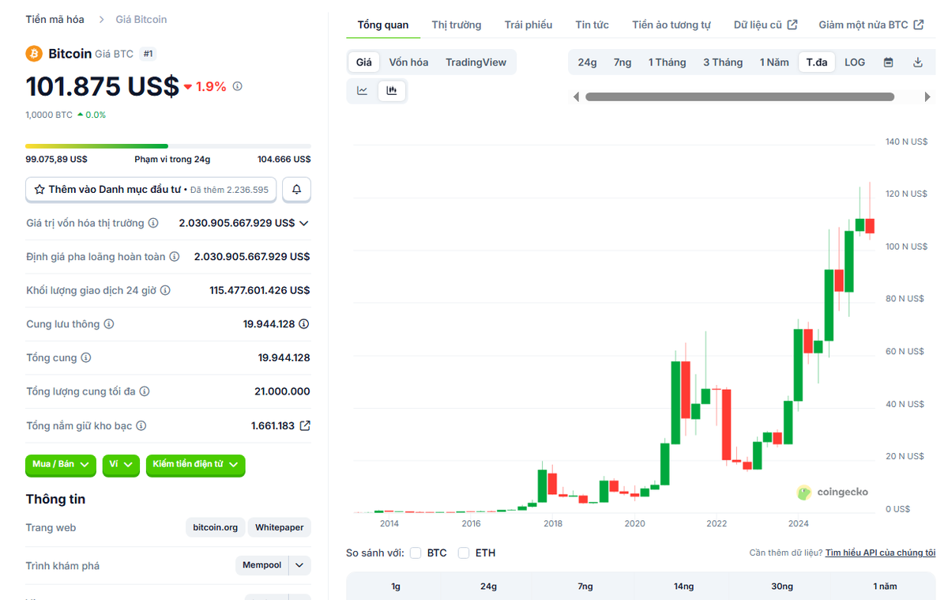The width and height of the screenshot is (948, 600).
Task: Switch to line chart icon
Action: [363, 91]
